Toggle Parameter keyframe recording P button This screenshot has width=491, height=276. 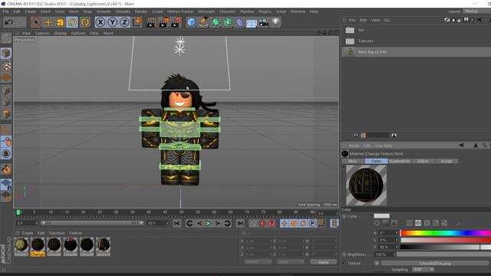[312, 223]
